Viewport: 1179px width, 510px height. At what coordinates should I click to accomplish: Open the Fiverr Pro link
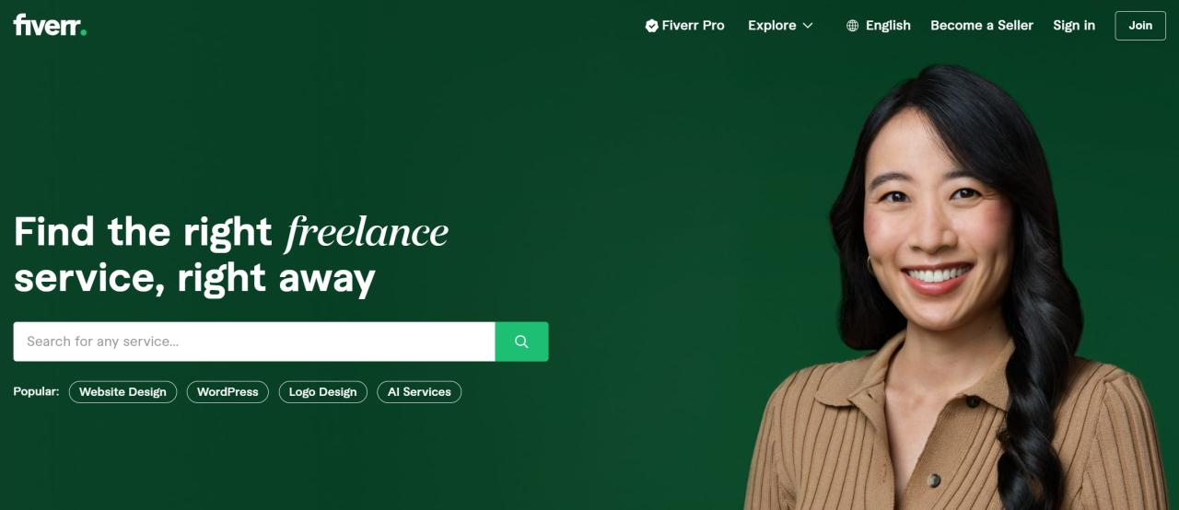(685, 26)
